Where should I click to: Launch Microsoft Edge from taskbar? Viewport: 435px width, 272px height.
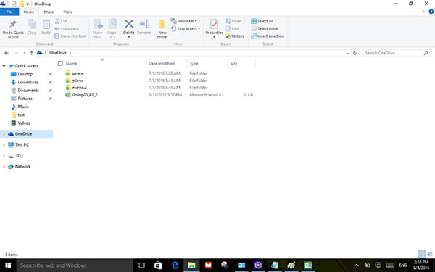pyautogui.click(x=175, y=265)
